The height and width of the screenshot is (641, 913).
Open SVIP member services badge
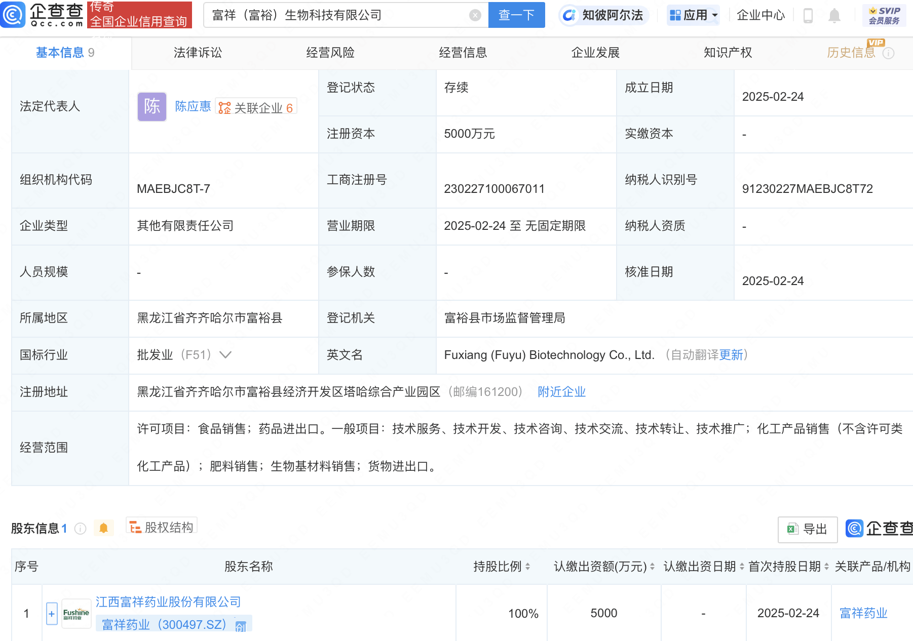pyautogui.click(x=884, y=15)
